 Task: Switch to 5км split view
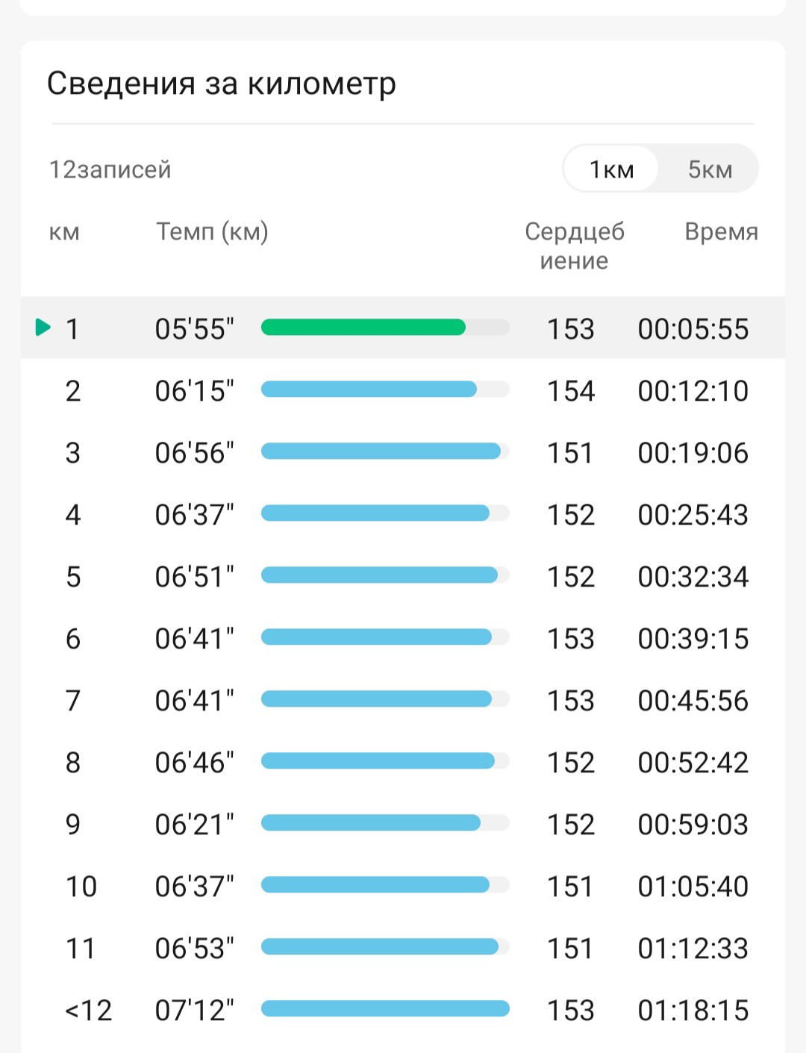(x=710, y=169)
